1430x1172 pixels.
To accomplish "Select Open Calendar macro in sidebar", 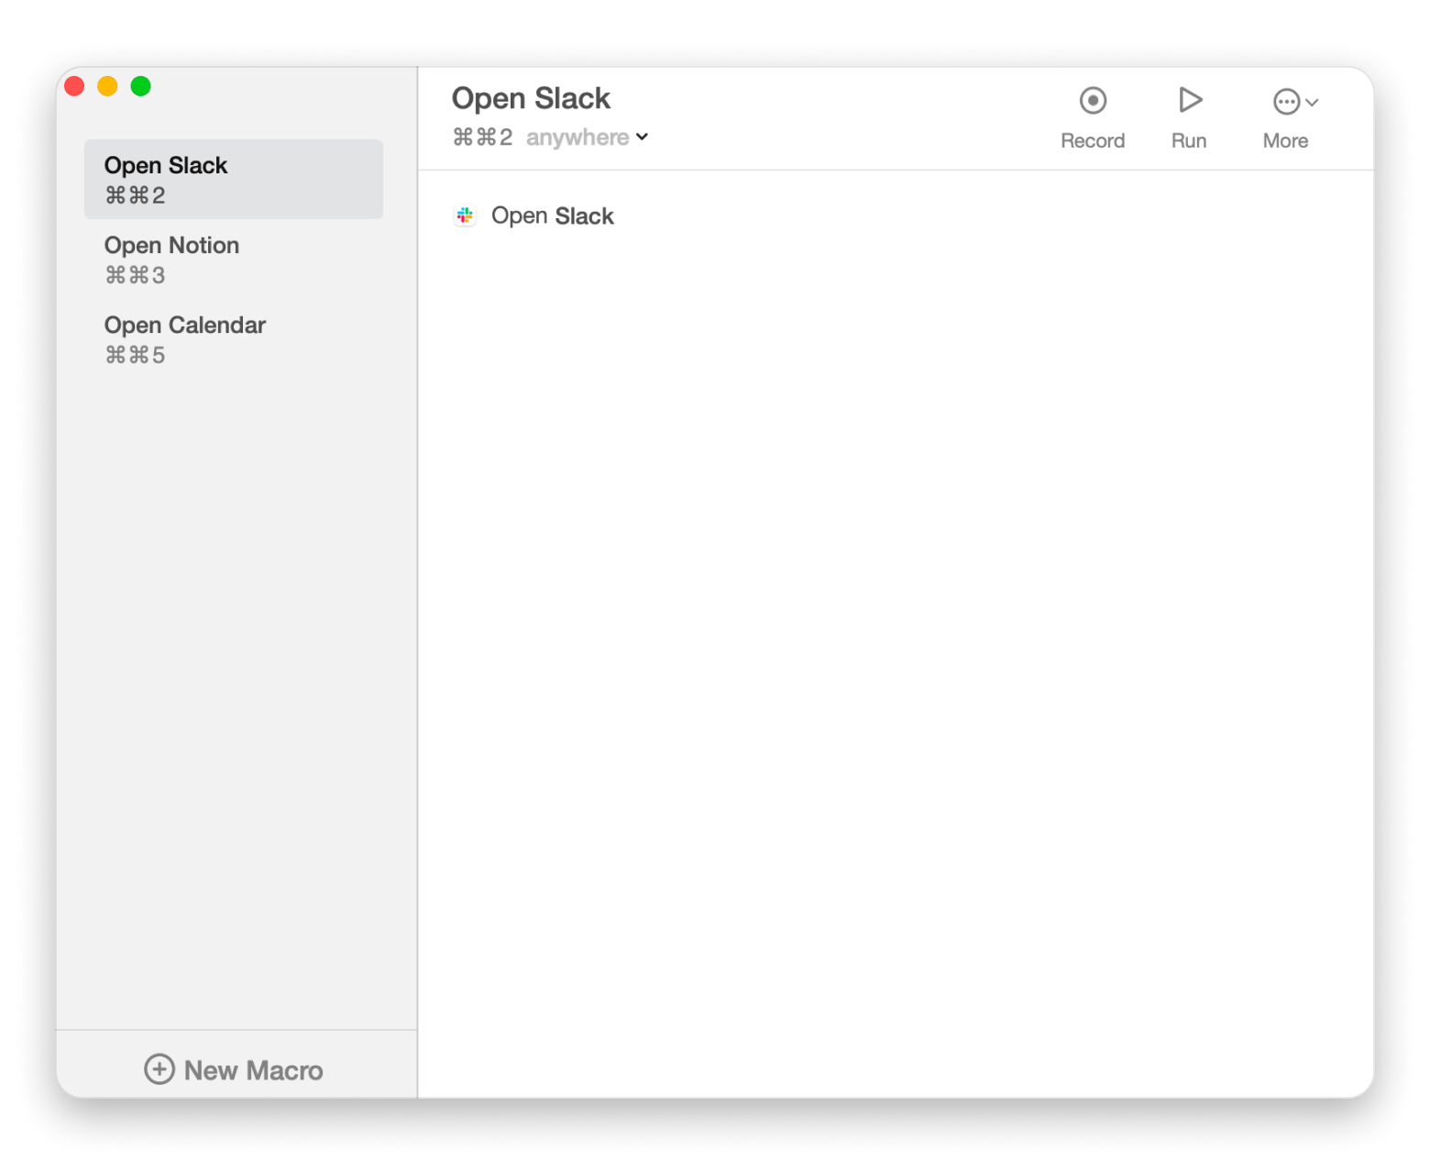I will (x=234, y=339).
